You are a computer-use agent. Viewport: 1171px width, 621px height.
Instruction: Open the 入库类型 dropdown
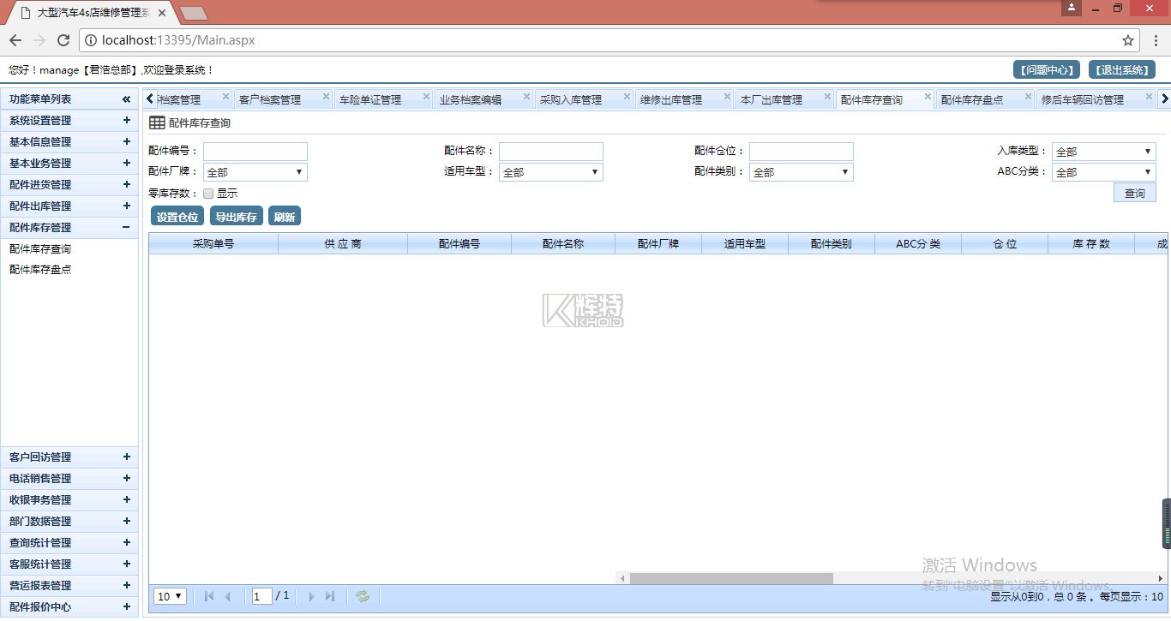pos(1103,152)
